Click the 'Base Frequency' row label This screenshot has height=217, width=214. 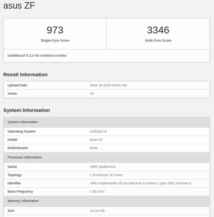[20, 191]
